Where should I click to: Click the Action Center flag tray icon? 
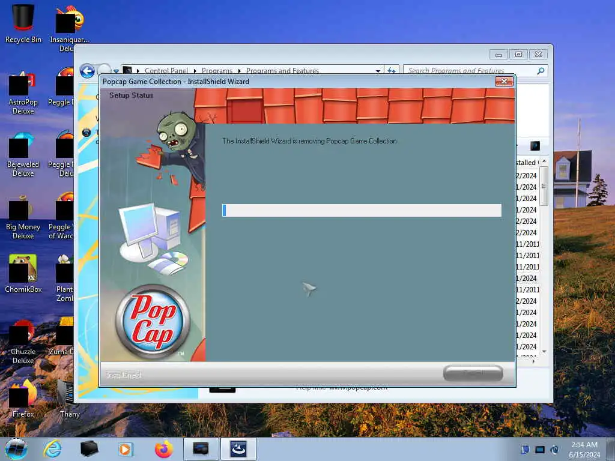point(524,450)
